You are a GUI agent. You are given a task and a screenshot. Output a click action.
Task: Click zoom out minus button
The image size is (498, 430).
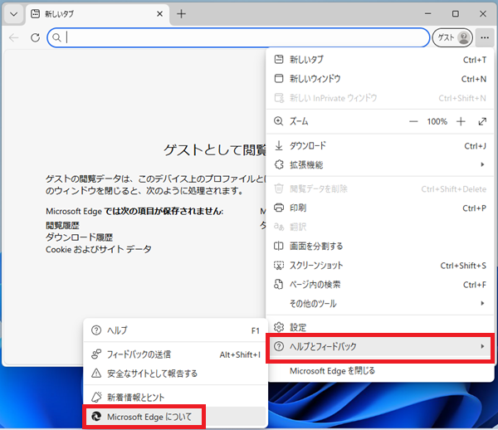point(414,121)
